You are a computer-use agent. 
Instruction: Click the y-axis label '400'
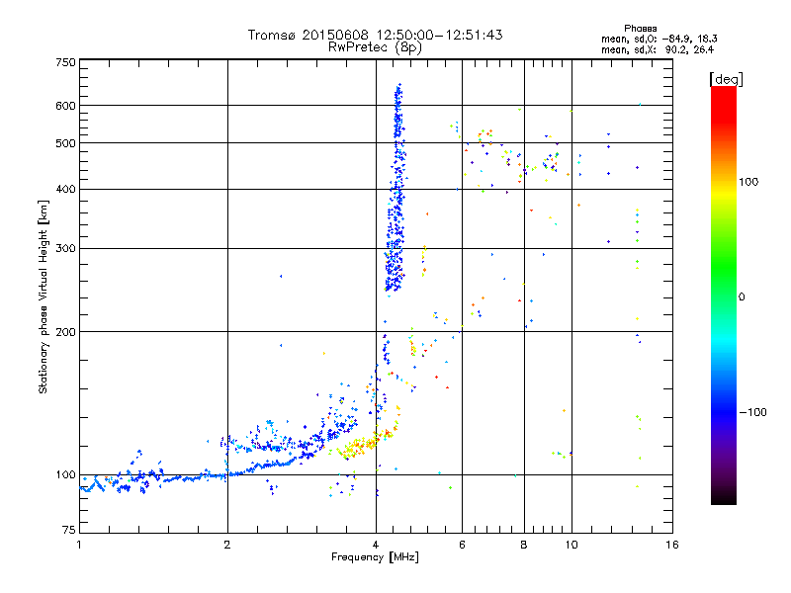pos(65,190)
